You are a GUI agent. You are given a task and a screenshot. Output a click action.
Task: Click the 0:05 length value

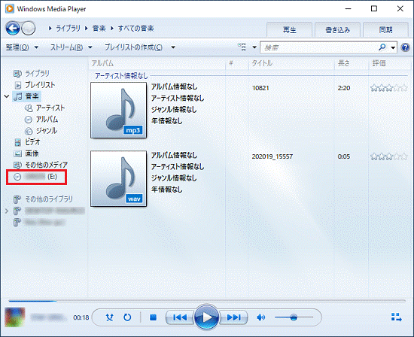344,156
